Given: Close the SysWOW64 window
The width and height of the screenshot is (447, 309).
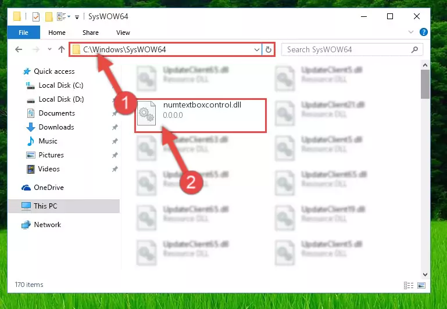Looking at the screenshot, I should tap(417, 16).
